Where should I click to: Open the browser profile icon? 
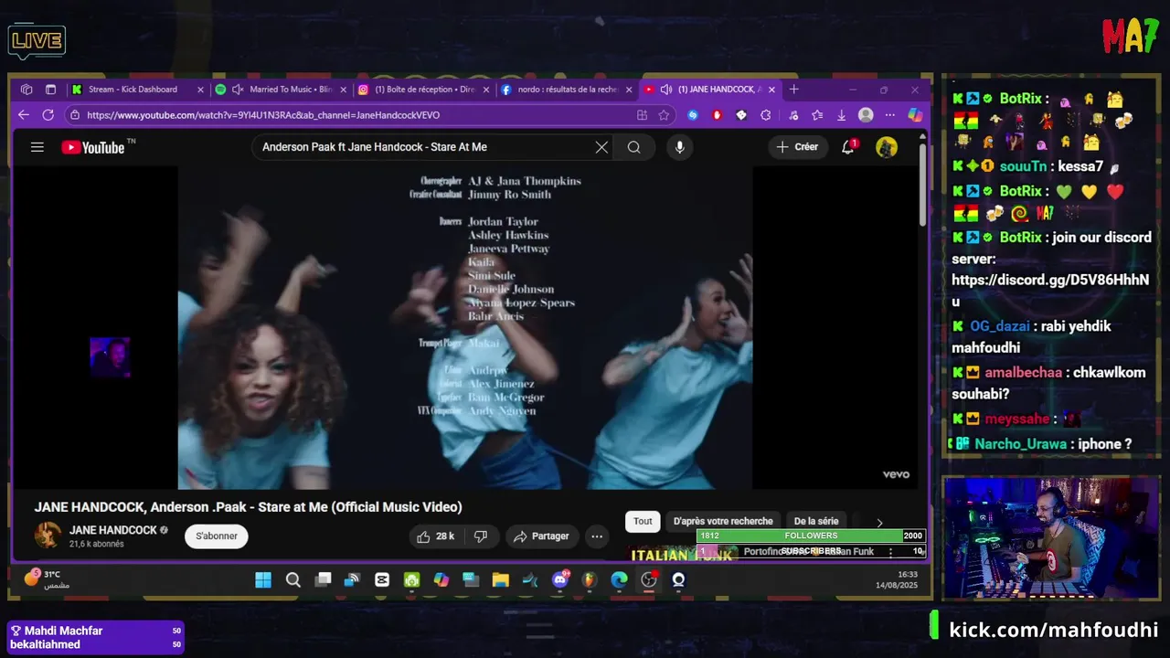866,115
